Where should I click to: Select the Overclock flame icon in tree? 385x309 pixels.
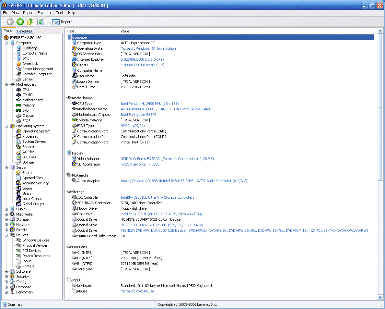click(x=18, y=64)
